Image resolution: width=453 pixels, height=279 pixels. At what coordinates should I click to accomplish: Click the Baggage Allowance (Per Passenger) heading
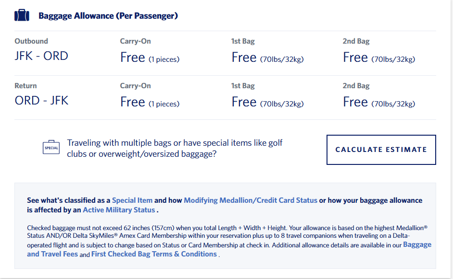108,16
